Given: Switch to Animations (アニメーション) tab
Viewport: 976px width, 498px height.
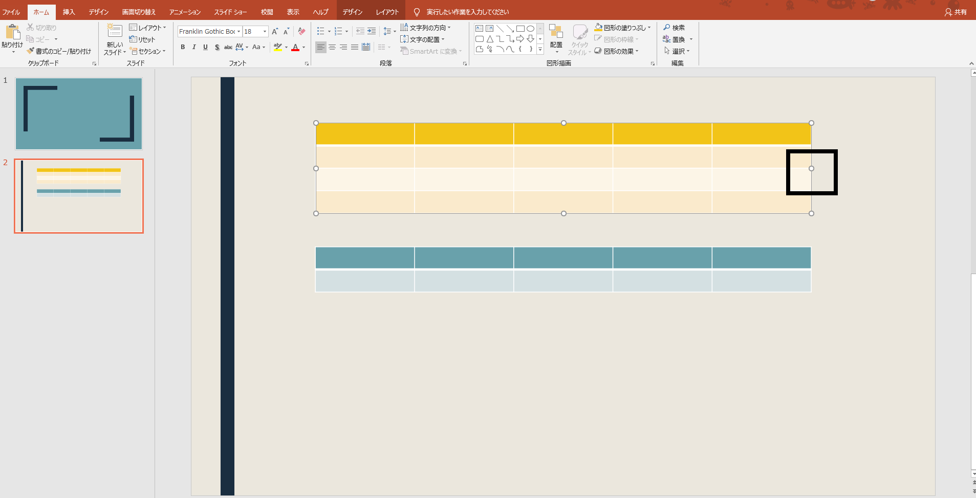Looking at the screenshot, I should (x=185, y=12).
